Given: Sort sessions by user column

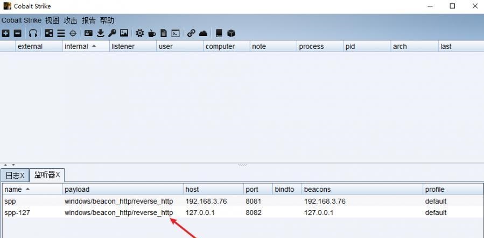Looking at the screenshot, I should click(180, 47).
